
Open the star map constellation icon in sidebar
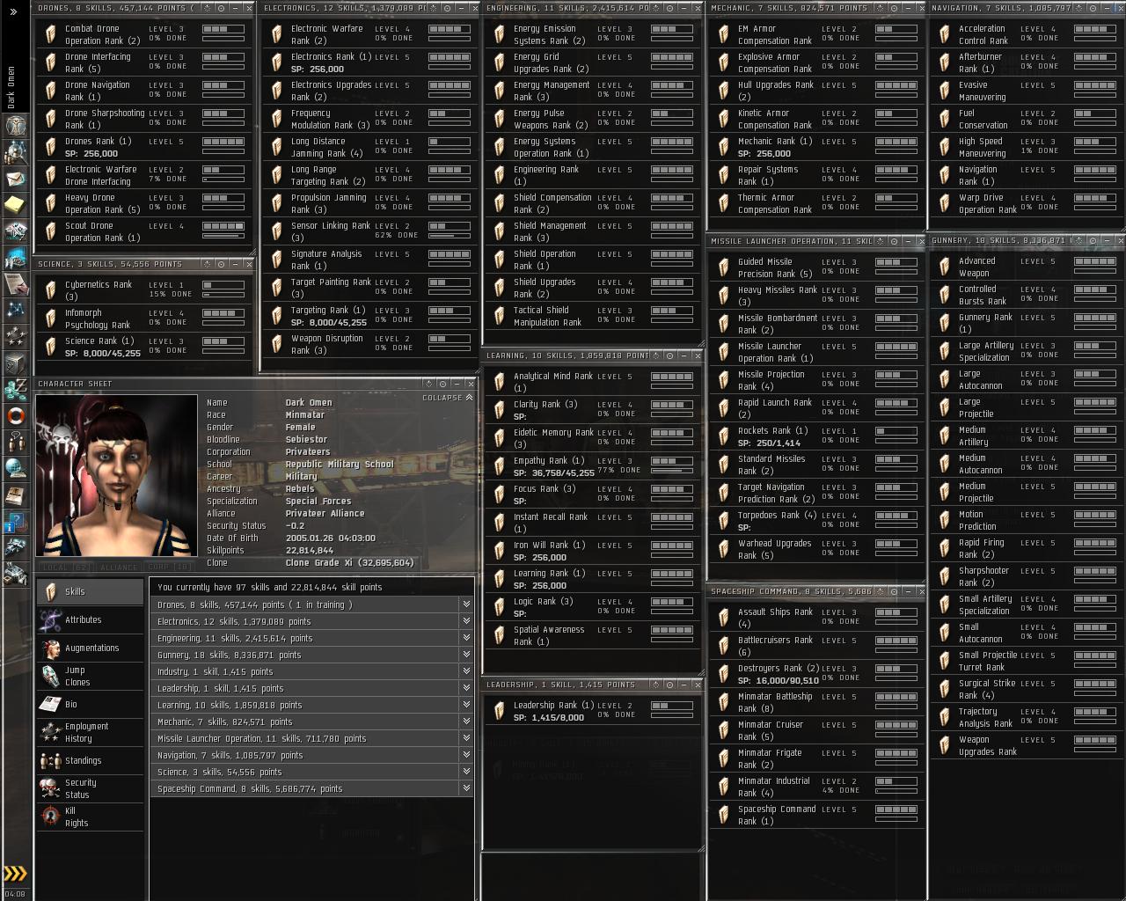click(15, 310)
